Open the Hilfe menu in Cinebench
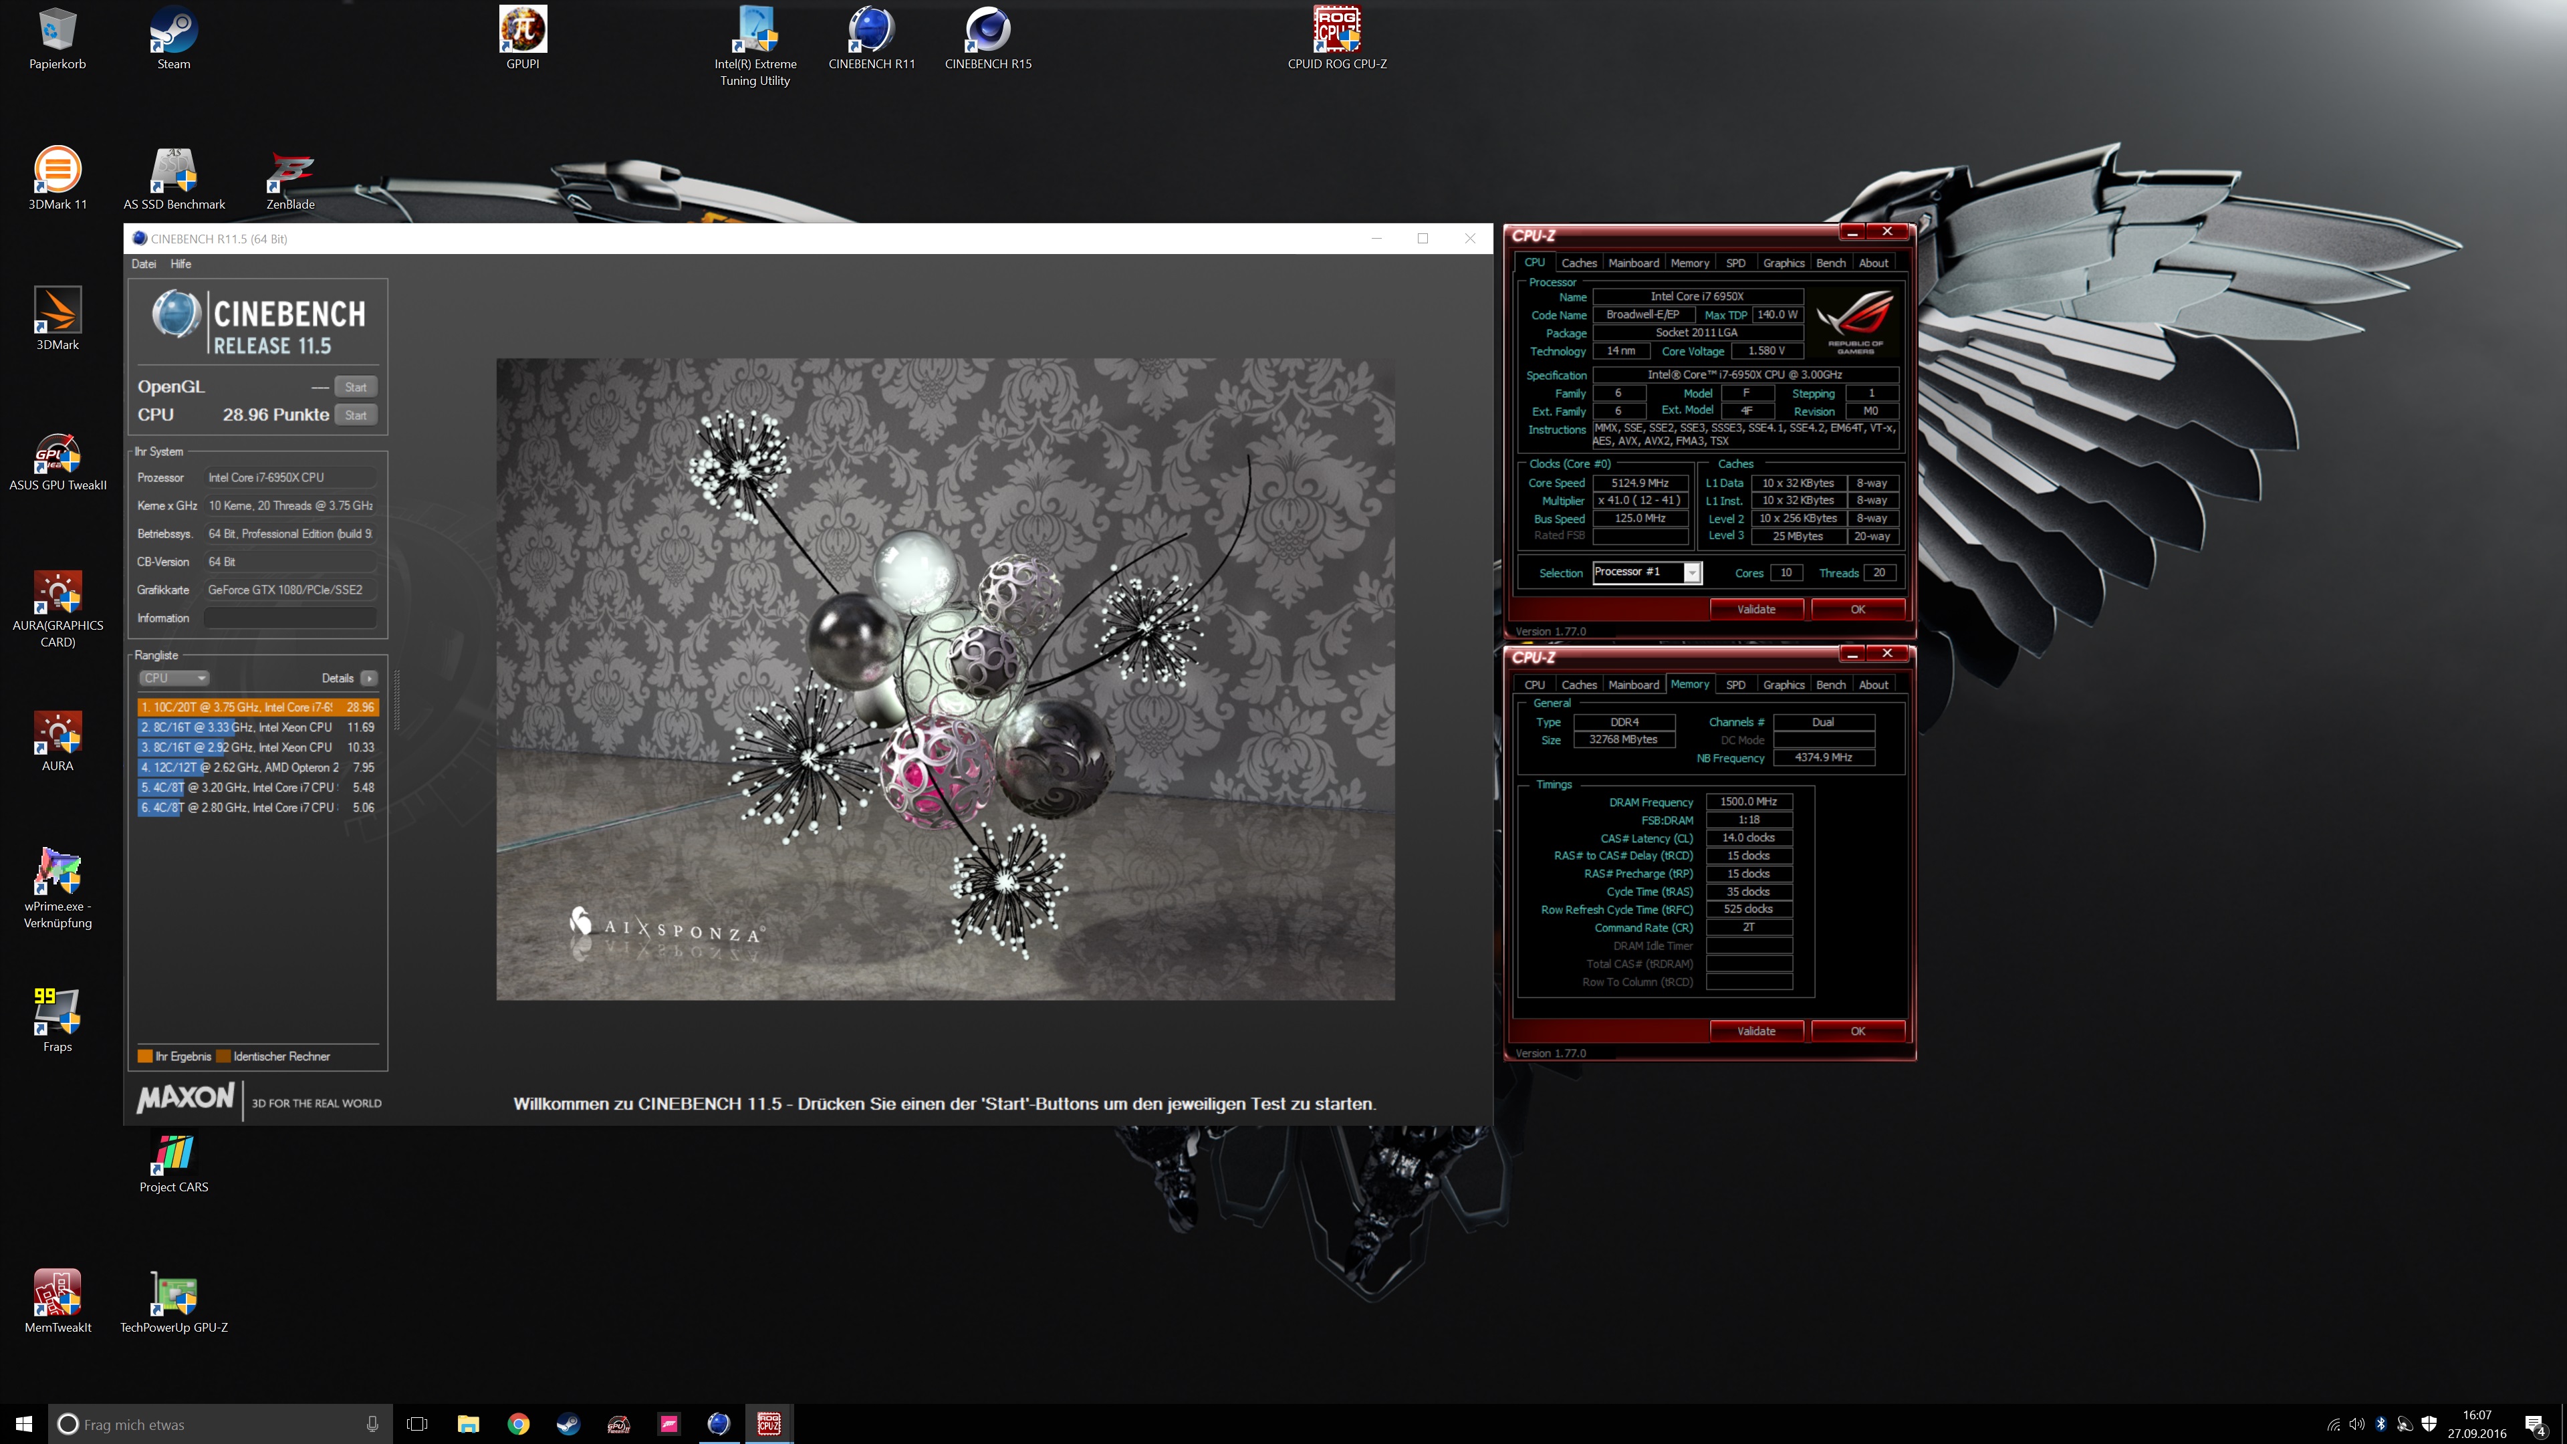2567x1444 pixels. [x=180, y=264]
